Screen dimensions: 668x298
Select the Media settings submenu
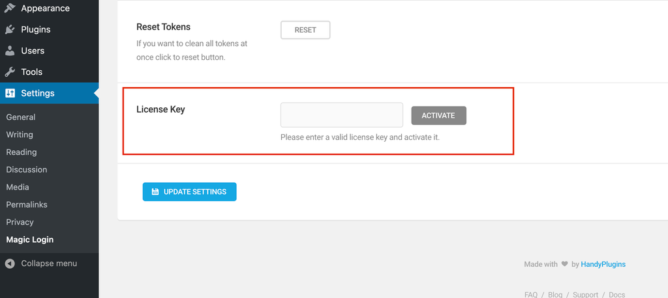[18, 187]
